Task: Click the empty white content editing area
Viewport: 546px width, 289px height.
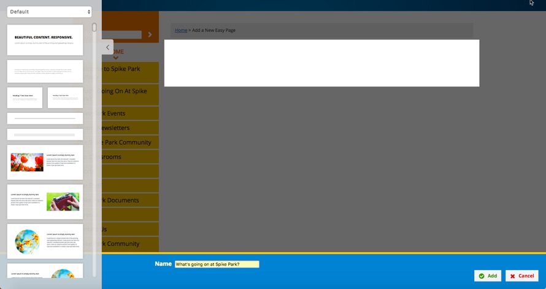Action: tap(321, 63)
